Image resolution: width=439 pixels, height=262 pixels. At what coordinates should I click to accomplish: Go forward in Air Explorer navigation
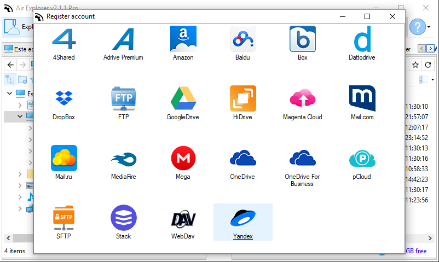click(x=22, y=65)
